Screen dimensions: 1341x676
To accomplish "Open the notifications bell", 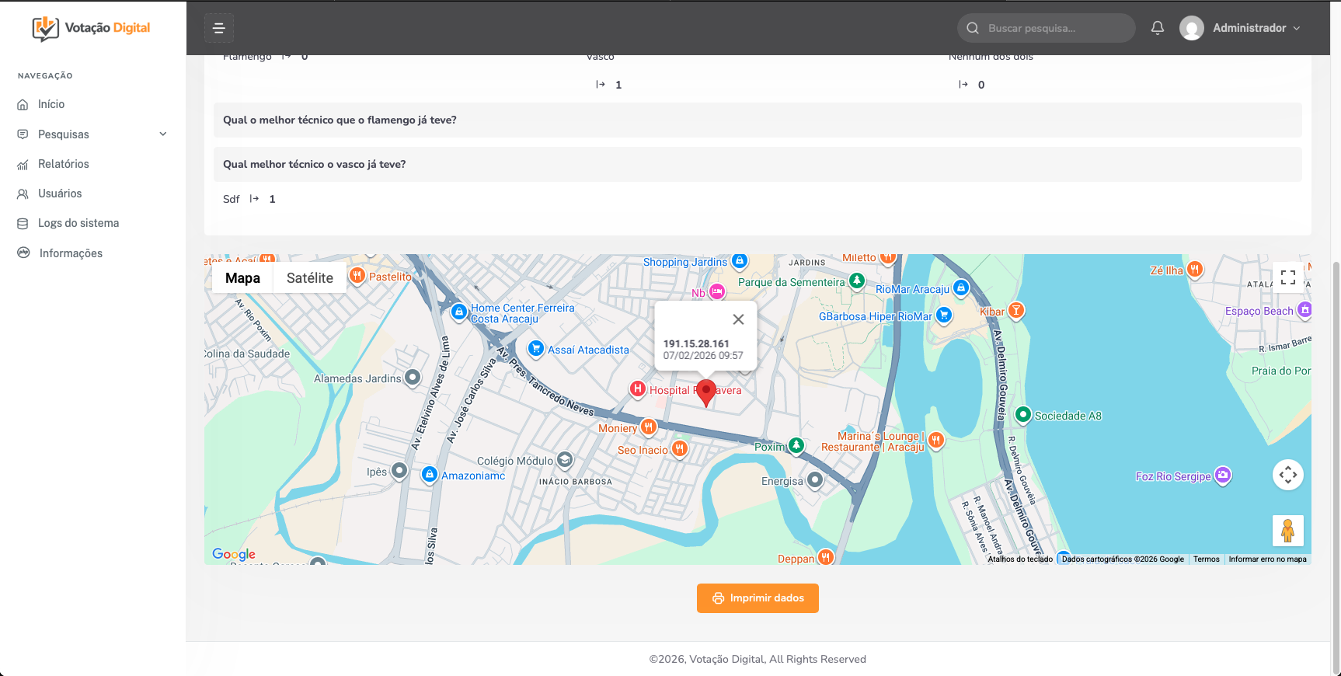I will coord(1157,28).
